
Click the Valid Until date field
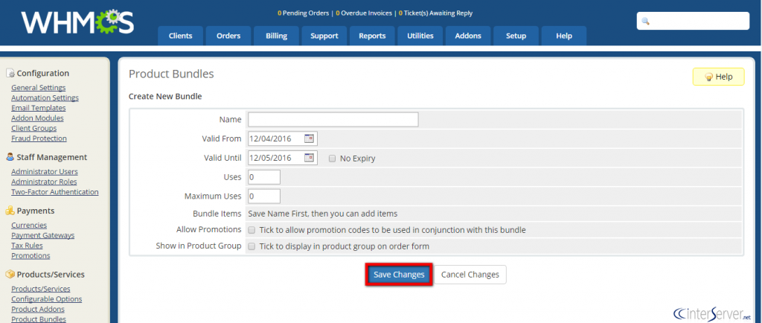283,158
